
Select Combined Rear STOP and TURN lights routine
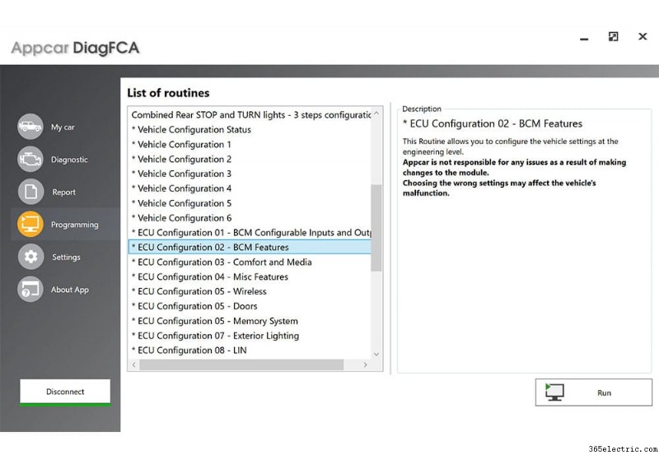click(x=250, y=115)
